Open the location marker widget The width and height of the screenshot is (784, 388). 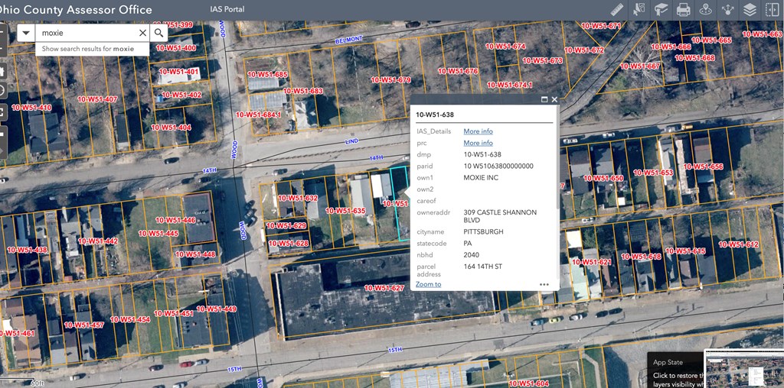click(706, 10)
